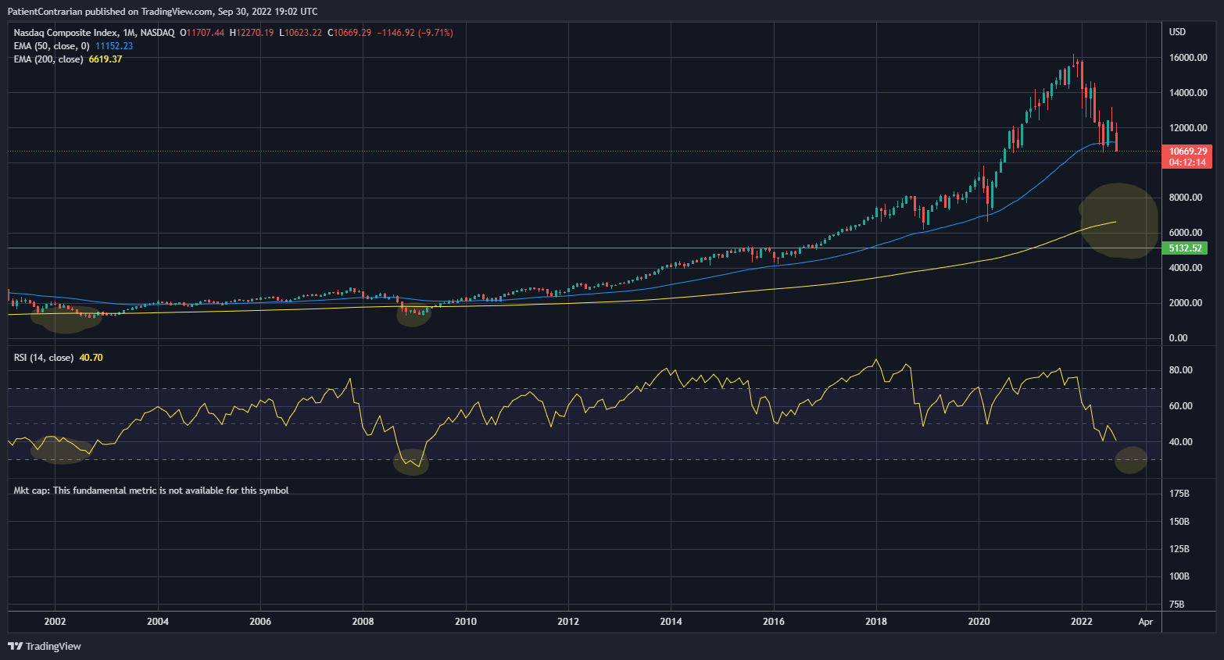Click the change value −1146.92 (−9.71%)

415,33
